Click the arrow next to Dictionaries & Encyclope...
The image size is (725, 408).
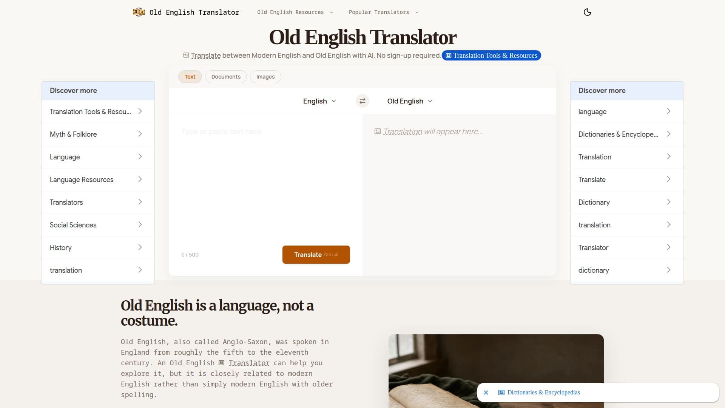click(669, 134)
